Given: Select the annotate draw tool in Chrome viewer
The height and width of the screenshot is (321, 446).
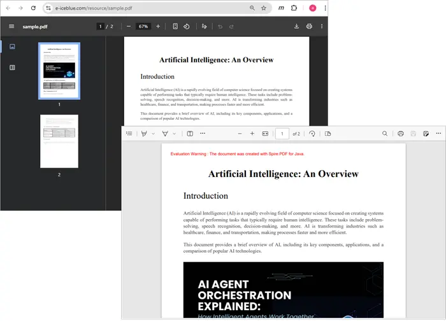Looking at the screenshot, I should 204,27.
